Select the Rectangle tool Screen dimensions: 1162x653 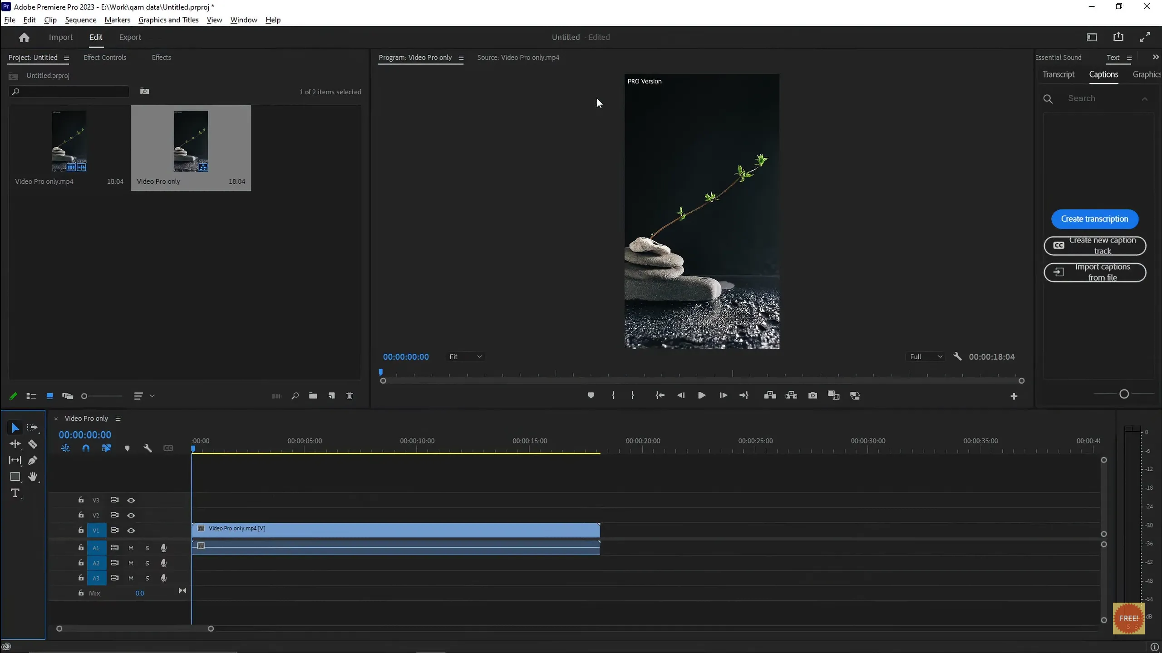[15, 477]
